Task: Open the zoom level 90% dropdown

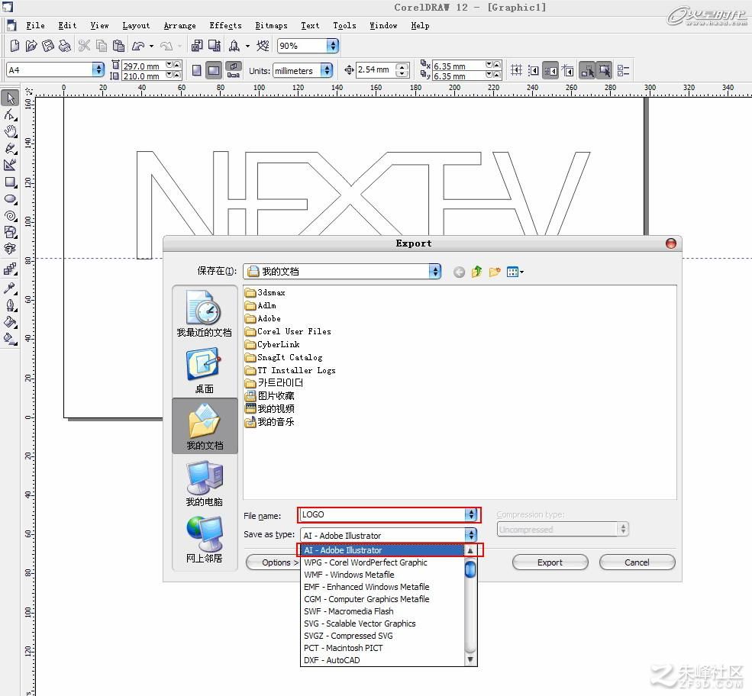Action: pyautogui.click(x=332, y=46)
